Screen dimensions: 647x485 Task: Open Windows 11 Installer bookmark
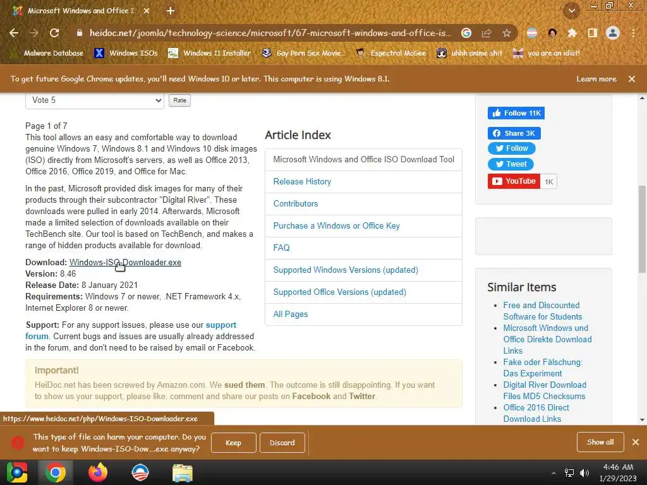coord(210,53)
